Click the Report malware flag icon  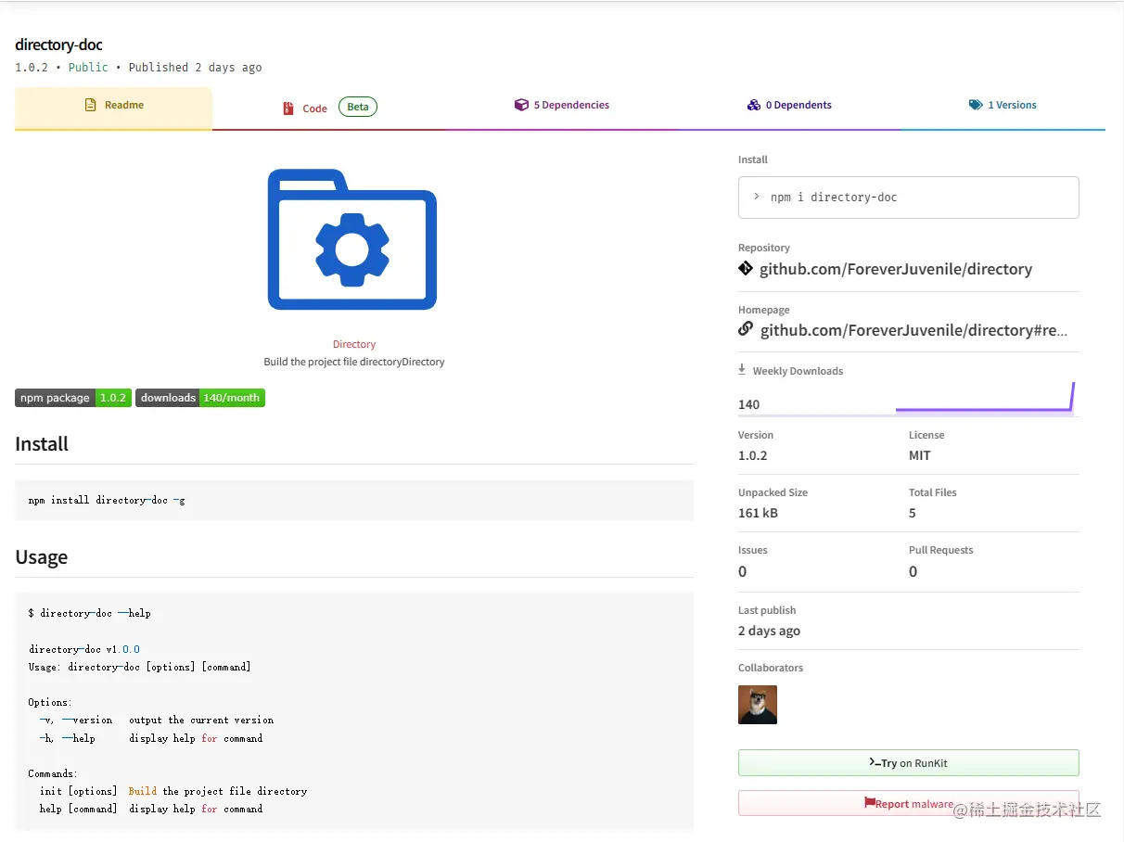[x=869, y=803]
